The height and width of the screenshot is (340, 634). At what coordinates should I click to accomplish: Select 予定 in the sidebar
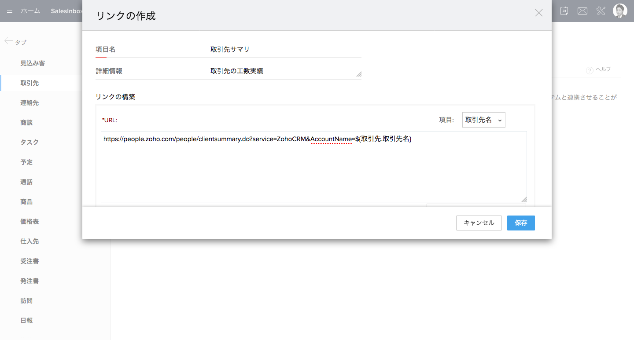point(26,162)
